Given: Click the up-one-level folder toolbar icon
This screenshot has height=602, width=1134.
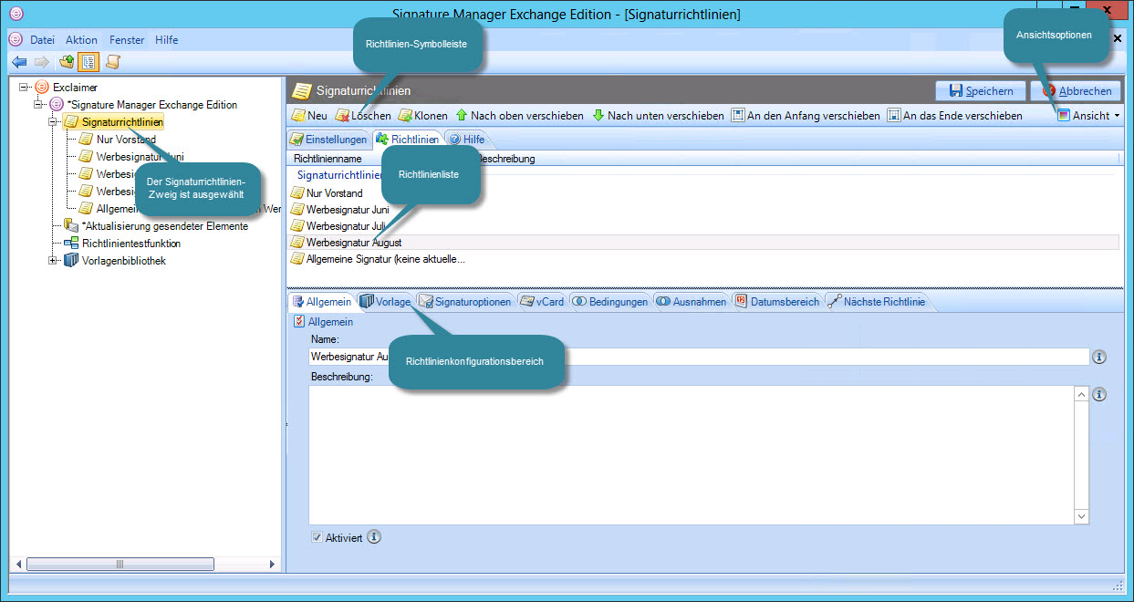Looking at the screenshot, I should 67,62.
